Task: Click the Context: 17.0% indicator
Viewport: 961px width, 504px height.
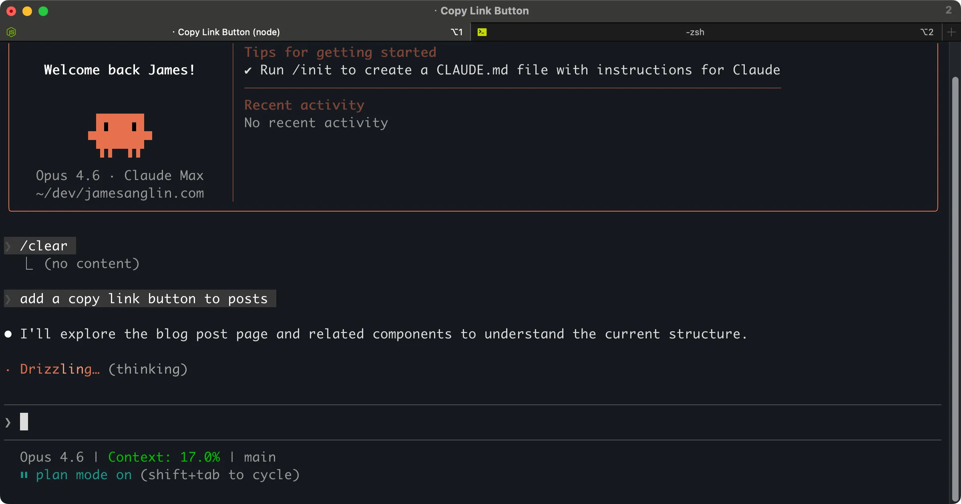Action: point(164,457)
